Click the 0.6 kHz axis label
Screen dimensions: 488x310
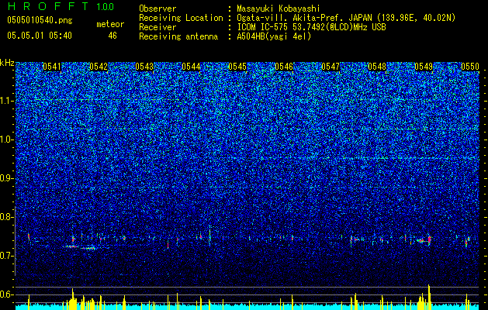point(6,294)
